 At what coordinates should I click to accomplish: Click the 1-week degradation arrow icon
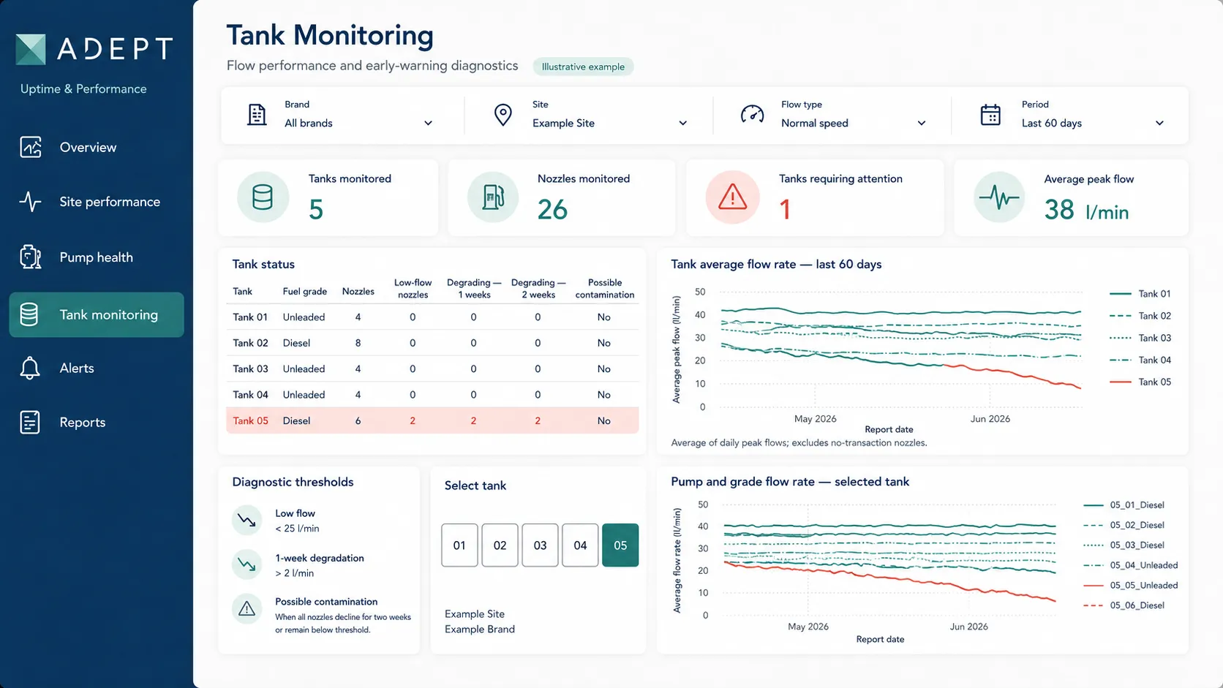[x=247, y=564]
